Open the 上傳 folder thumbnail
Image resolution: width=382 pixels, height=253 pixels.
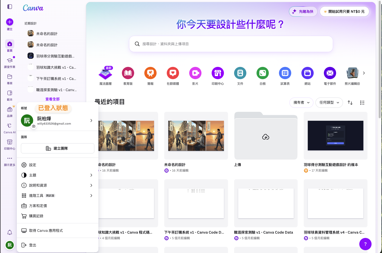click(266, 136)
